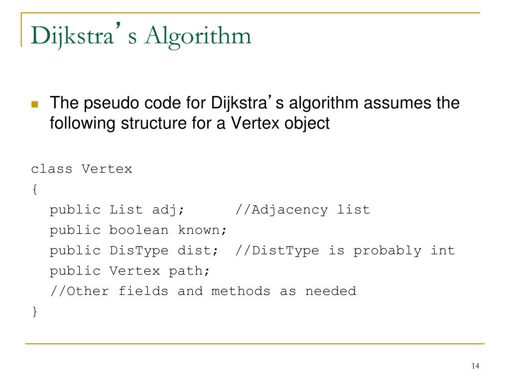Click the opening curly brace

click(35, 190)
